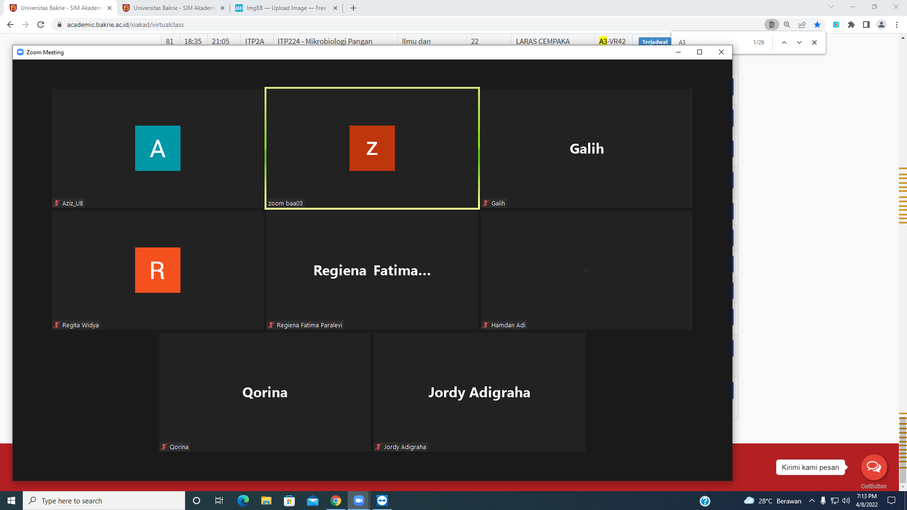Viewport: 907px width, 510px height.
Task: Click the Regiena Fatima Paralevi name label
Action: tap(309, 325)
